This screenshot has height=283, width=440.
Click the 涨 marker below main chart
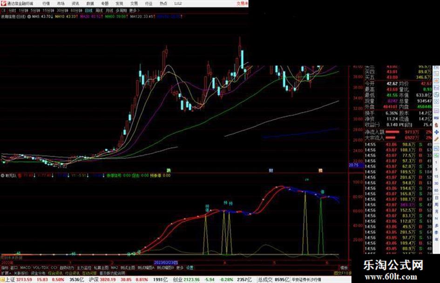[x=169, y=170]
